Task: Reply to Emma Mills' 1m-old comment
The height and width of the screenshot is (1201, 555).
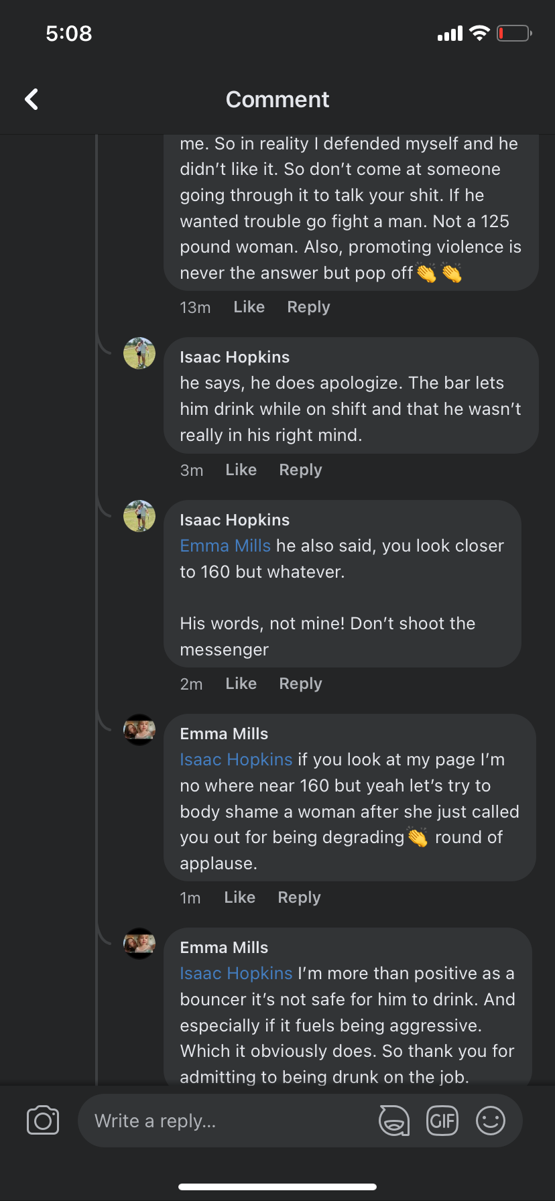Action: [x=299, y=897]
